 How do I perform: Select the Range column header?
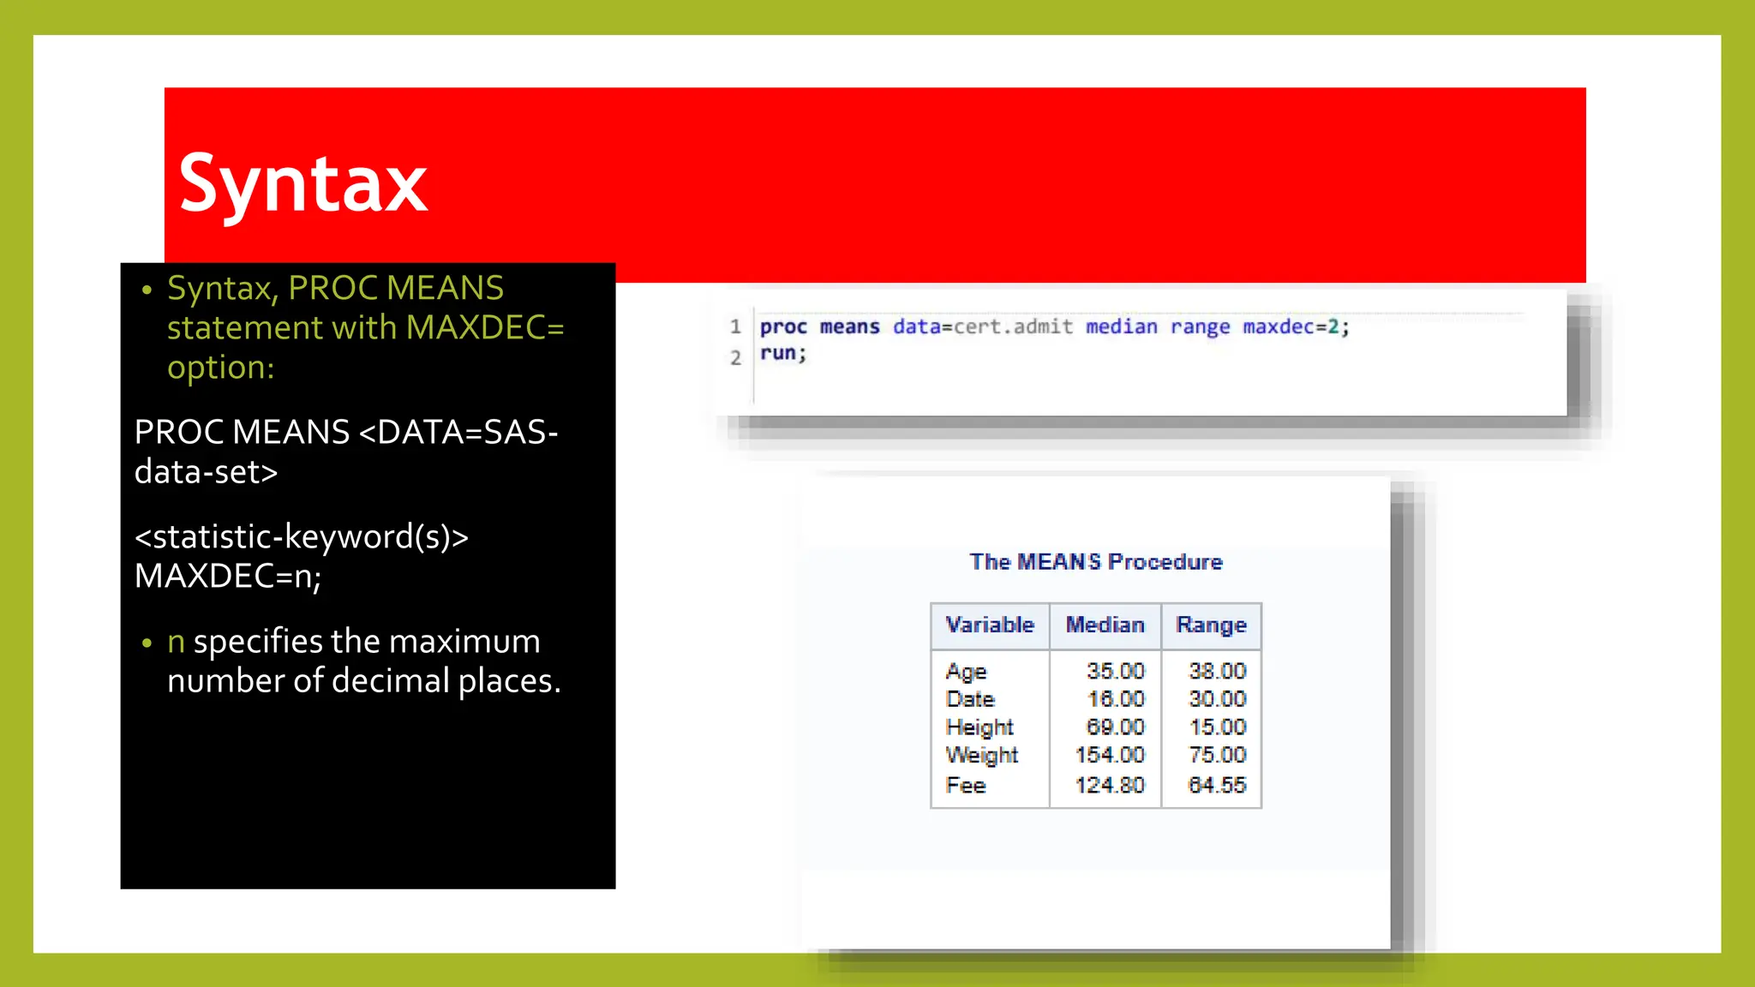pos(1211,625)
